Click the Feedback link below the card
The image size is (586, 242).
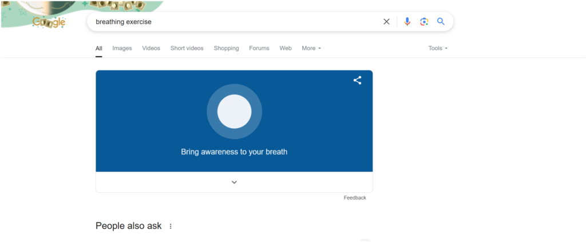(355, 198)
